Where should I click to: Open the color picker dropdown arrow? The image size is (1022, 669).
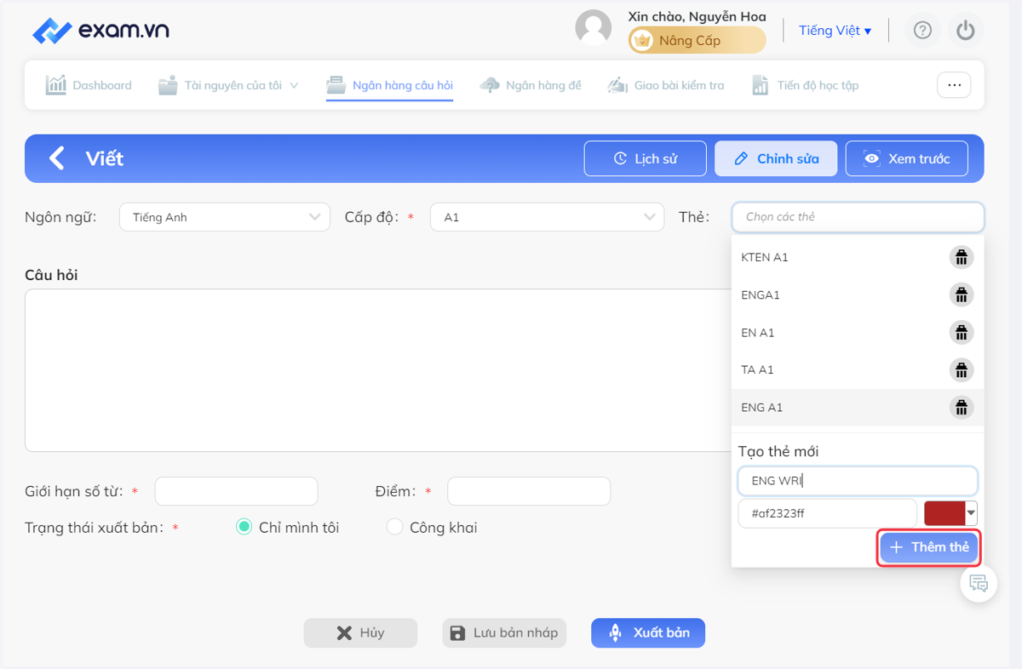pos(971,513)
